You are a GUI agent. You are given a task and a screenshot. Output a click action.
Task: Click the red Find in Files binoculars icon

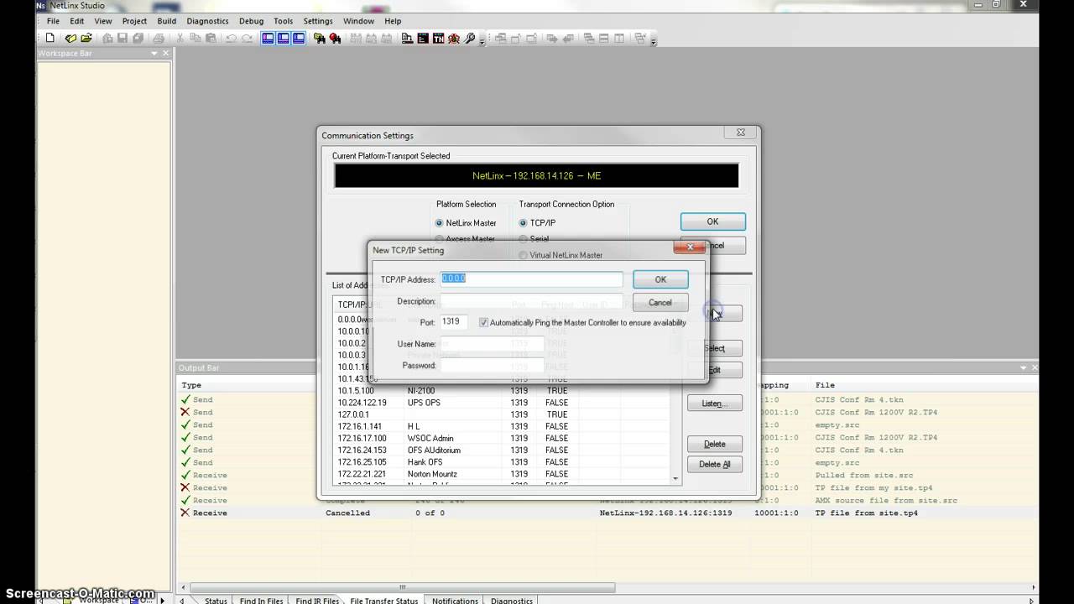(x=336, y=38)
